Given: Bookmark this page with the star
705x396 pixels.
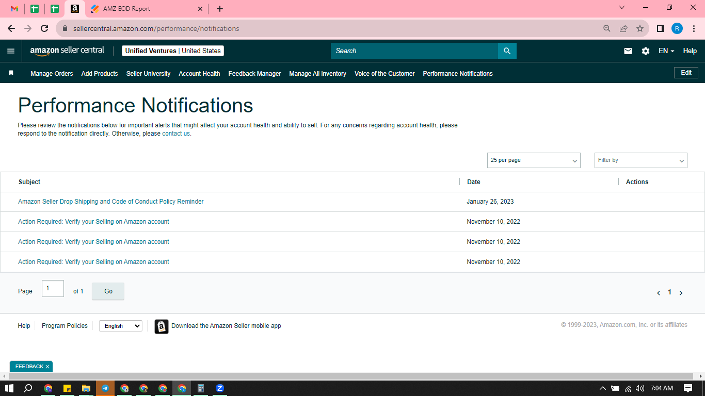Looking at the screenshot, I should (x=640, y=28).
